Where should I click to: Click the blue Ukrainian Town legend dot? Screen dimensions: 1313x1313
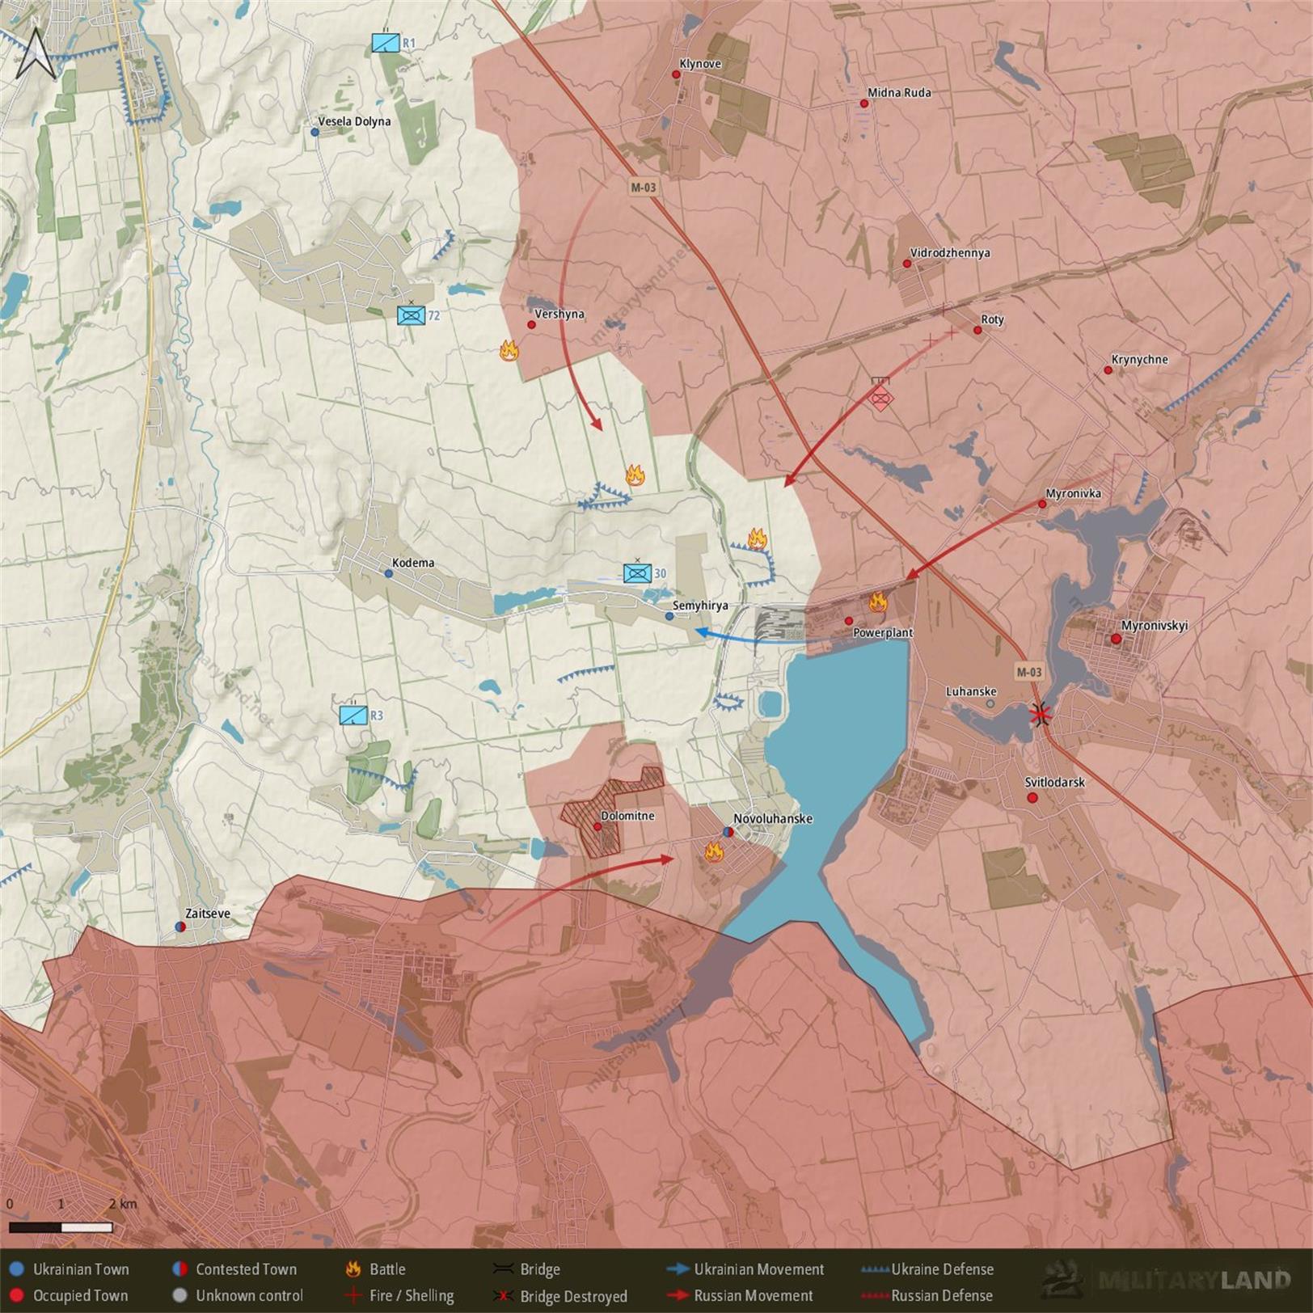pyautogui.click(x=17, y=1269)
